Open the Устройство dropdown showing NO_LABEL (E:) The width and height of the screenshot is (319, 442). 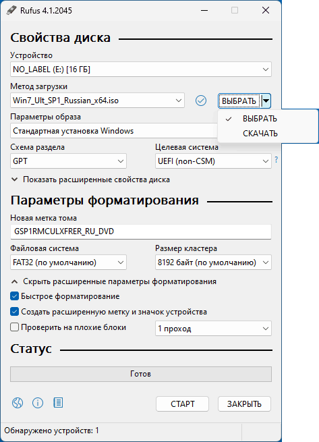tap(141, 70)
